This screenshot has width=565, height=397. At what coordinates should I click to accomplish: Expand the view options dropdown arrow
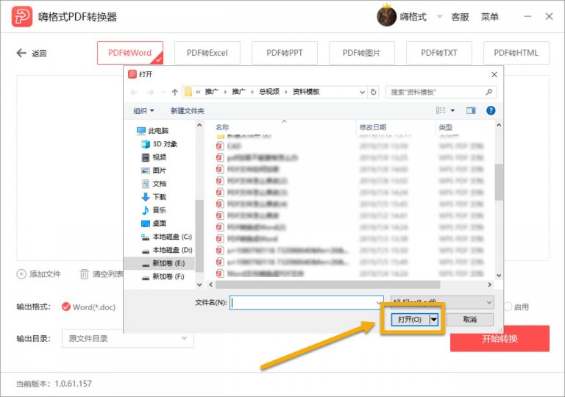tap(452, 110)
